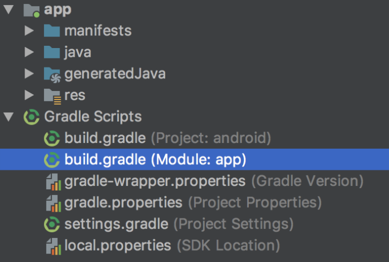
Task: Expand the java folder arrow
Action: tap(29, 53)
